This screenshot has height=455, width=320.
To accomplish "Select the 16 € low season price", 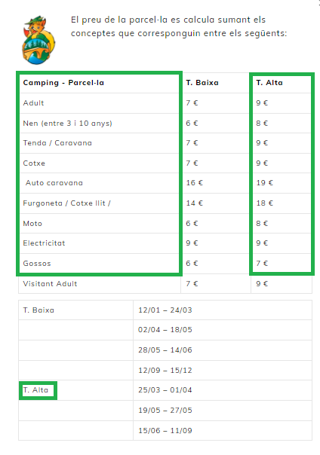I will (195, 183).
